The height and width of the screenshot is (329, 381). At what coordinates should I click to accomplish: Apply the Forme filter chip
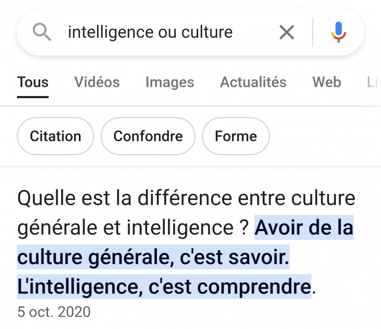pyautogui.click(x=236, y=136)
